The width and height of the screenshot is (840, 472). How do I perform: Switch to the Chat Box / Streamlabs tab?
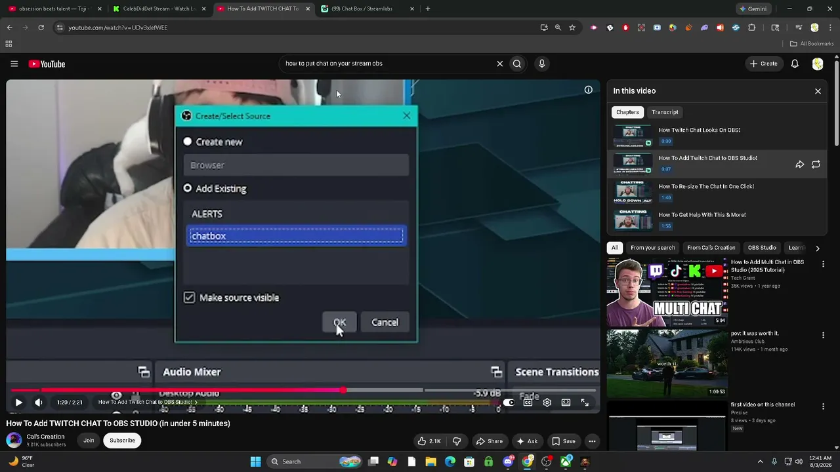point(367,9)
